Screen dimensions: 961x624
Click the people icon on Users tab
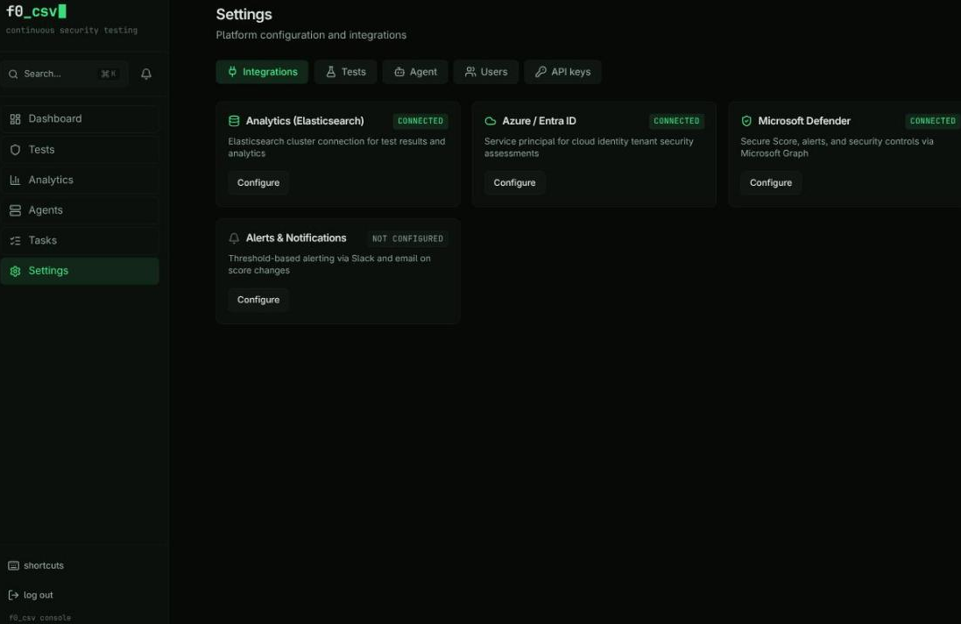coord(470,72)
